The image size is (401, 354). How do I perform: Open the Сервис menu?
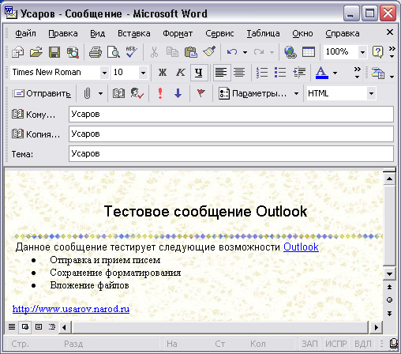pos(219,33)
